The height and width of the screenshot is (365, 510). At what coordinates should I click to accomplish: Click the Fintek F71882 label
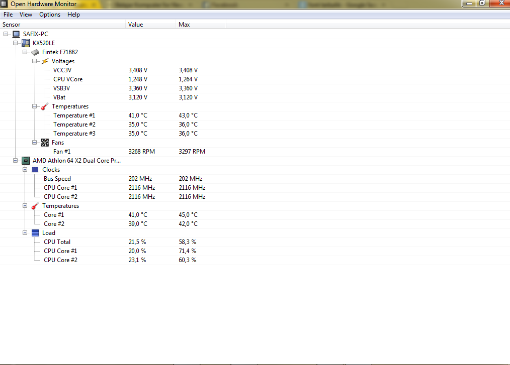60,52
